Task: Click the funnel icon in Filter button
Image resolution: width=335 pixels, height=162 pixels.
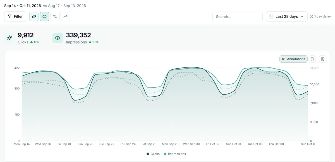Action: pos(10,16)
